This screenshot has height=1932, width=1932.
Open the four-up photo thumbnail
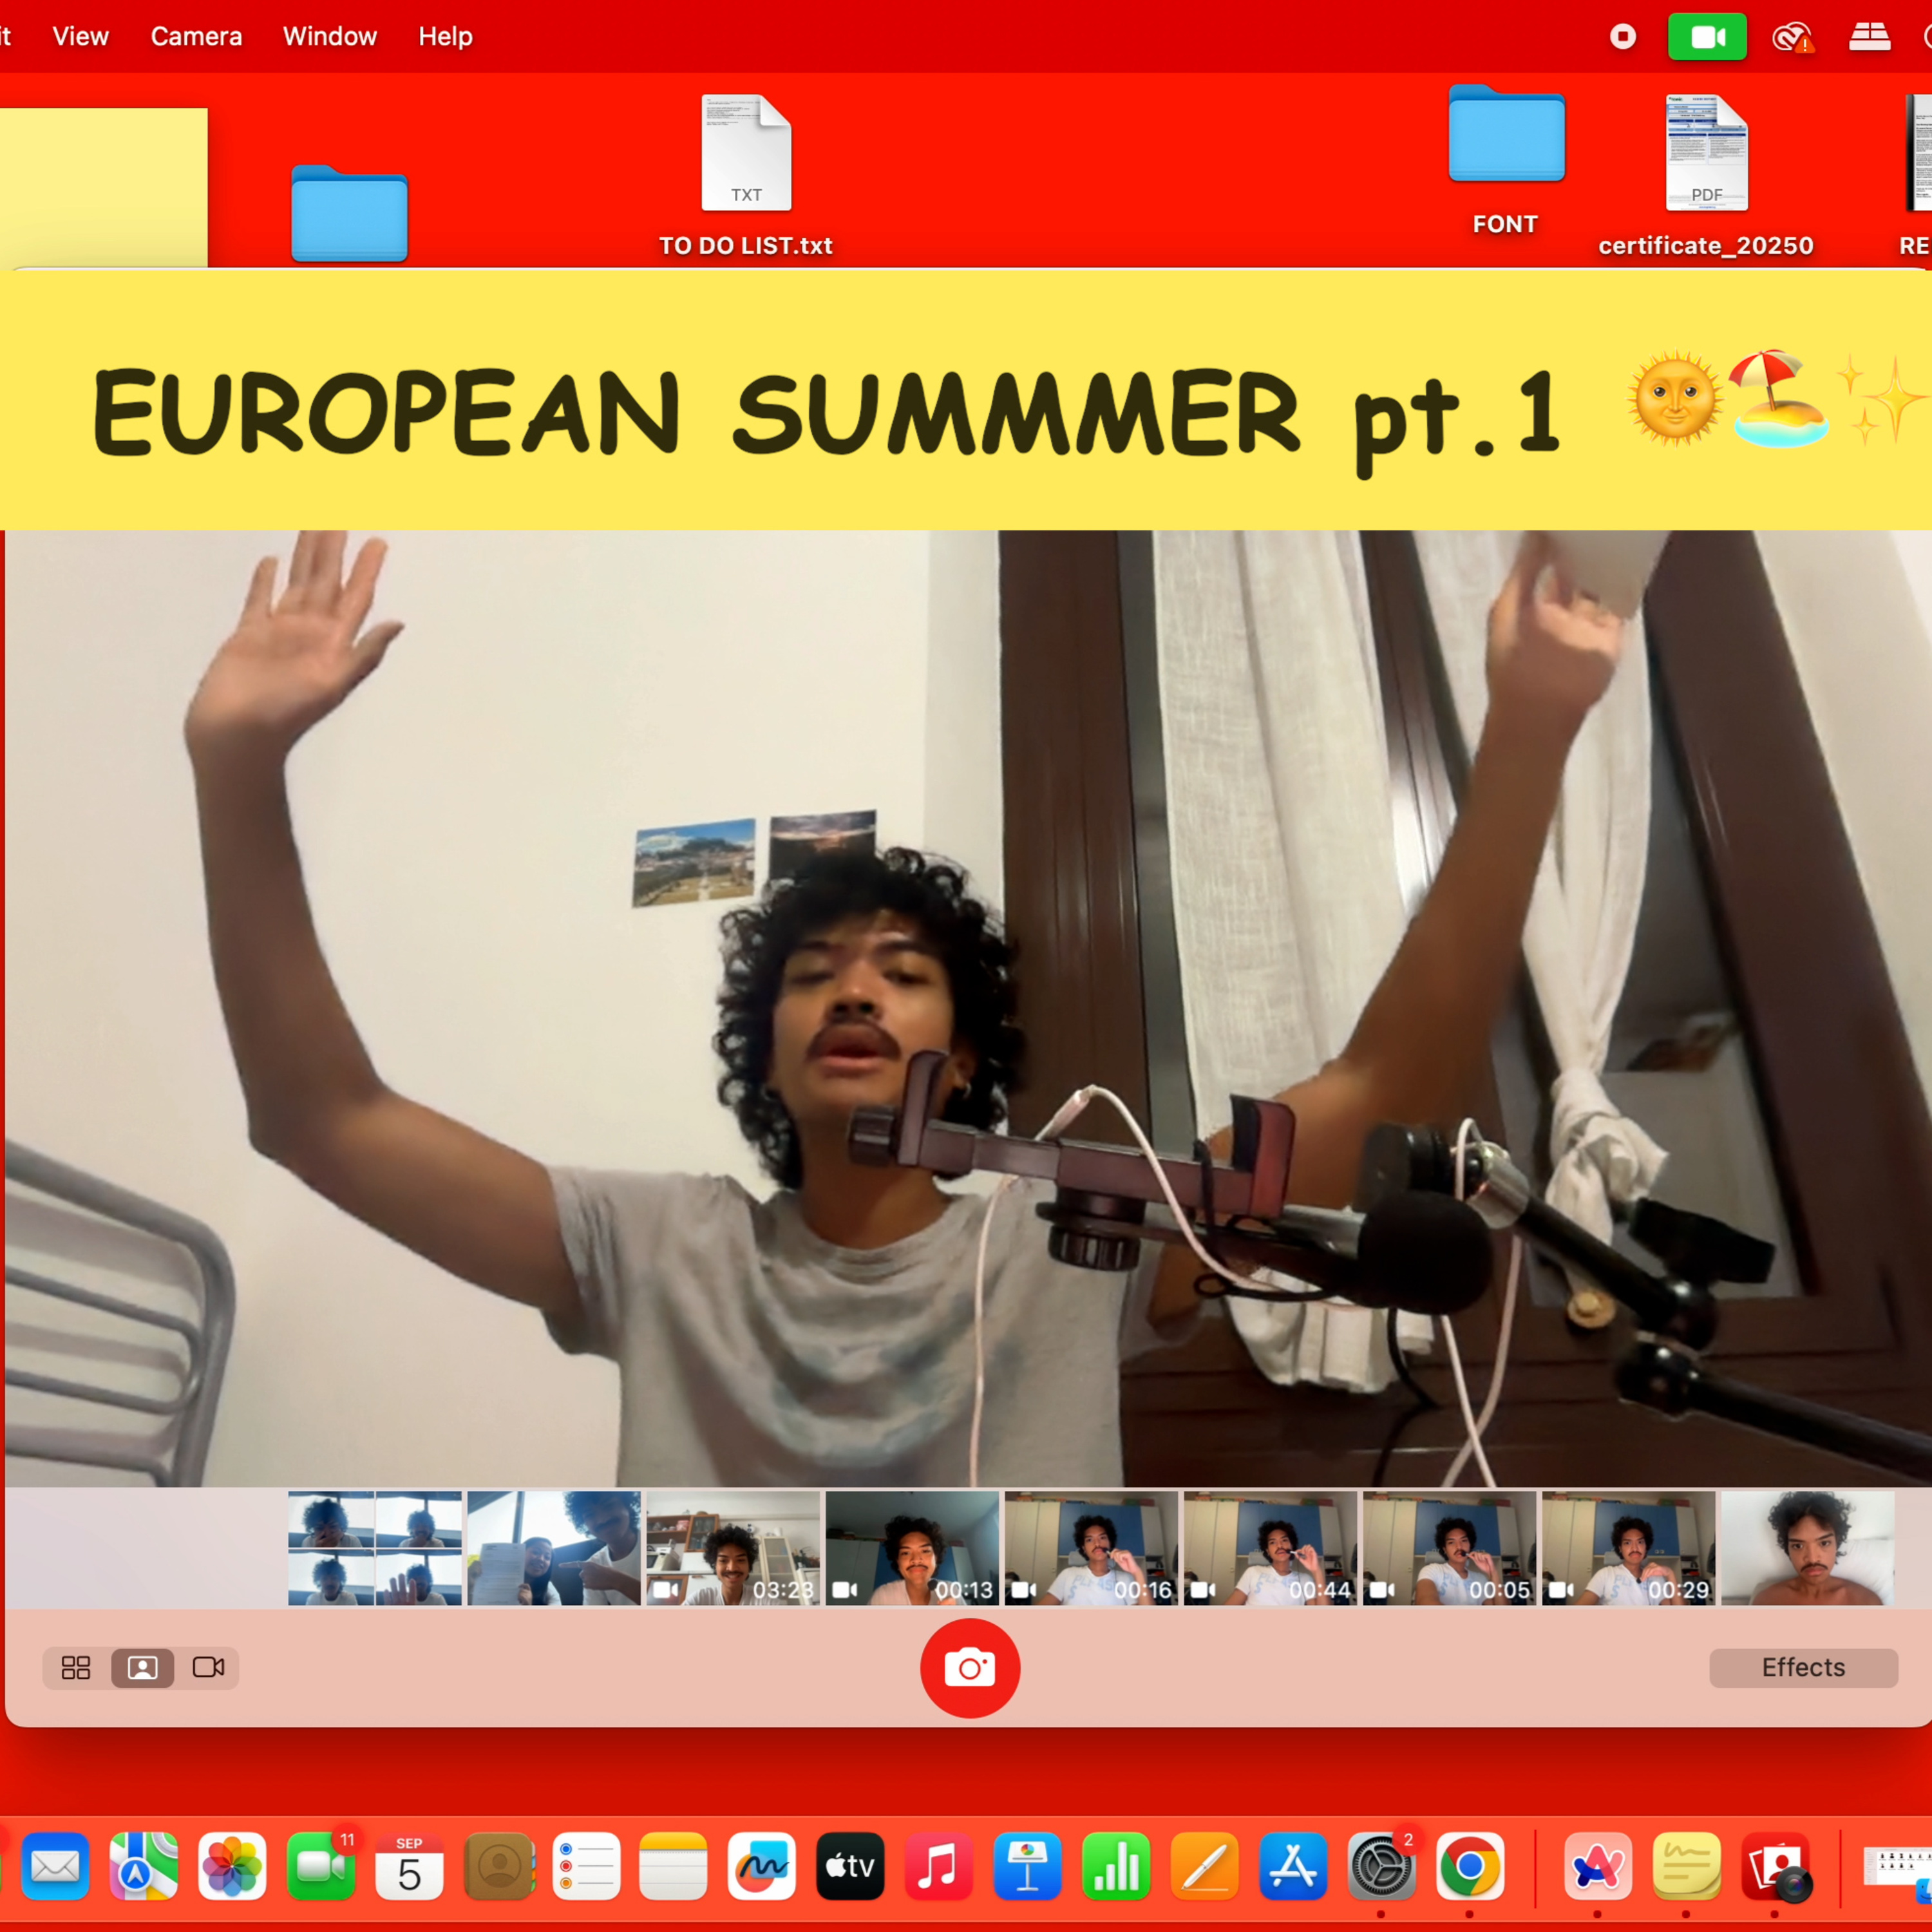point(374,1547)
